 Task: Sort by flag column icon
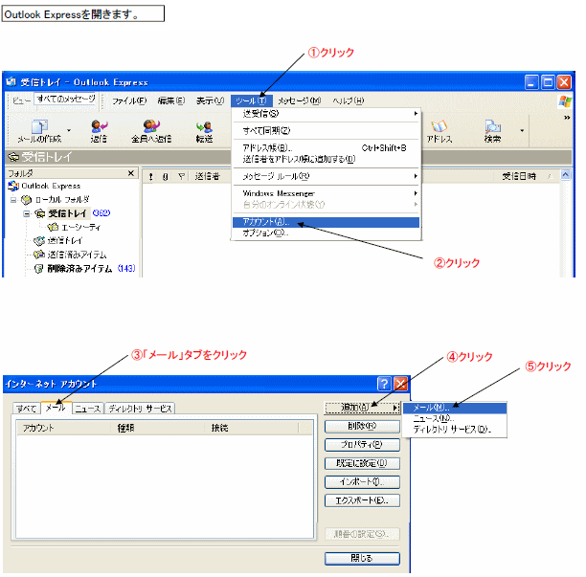click(181, 176)
